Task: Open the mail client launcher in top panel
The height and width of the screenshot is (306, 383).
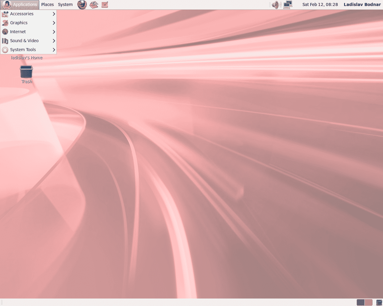Action: [94, 4]
